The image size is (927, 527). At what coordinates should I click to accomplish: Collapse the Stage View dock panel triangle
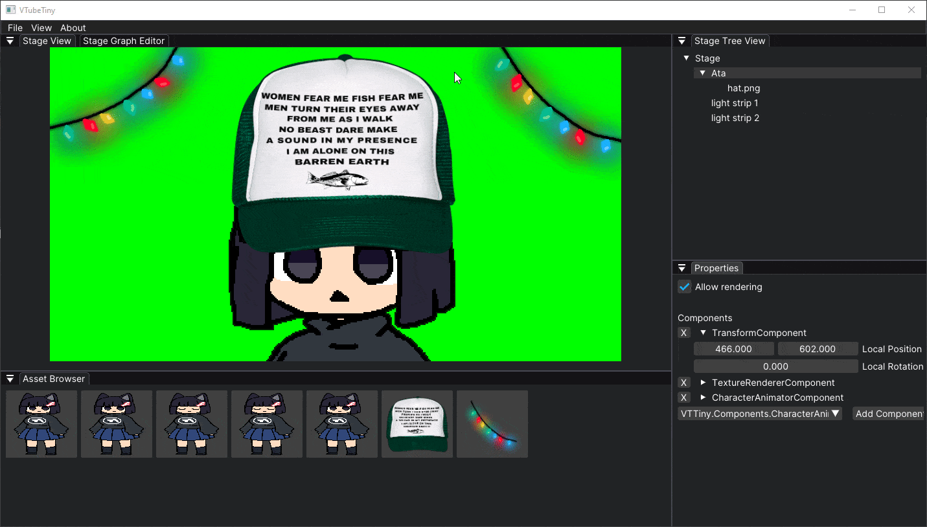coord(10,41)
